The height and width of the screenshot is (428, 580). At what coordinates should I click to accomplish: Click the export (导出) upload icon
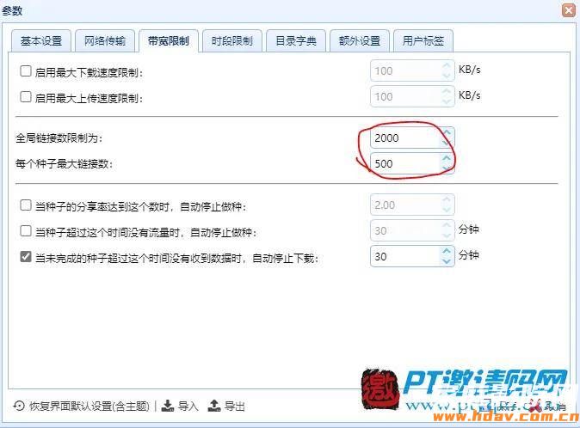pyautogui.click(x=214, y=406)
